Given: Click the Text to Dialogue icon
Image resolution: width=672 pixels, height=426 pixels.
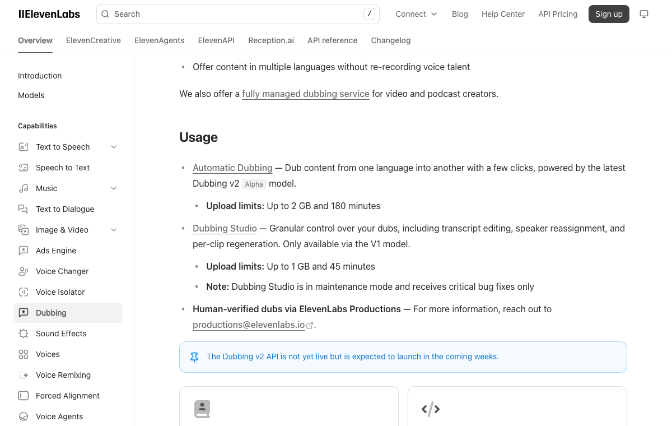Looking at the screenshot, I should (x=24, y=209).
